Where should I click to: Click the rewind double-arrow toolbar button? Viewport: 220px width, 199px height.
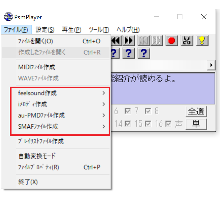coord(116,41)
